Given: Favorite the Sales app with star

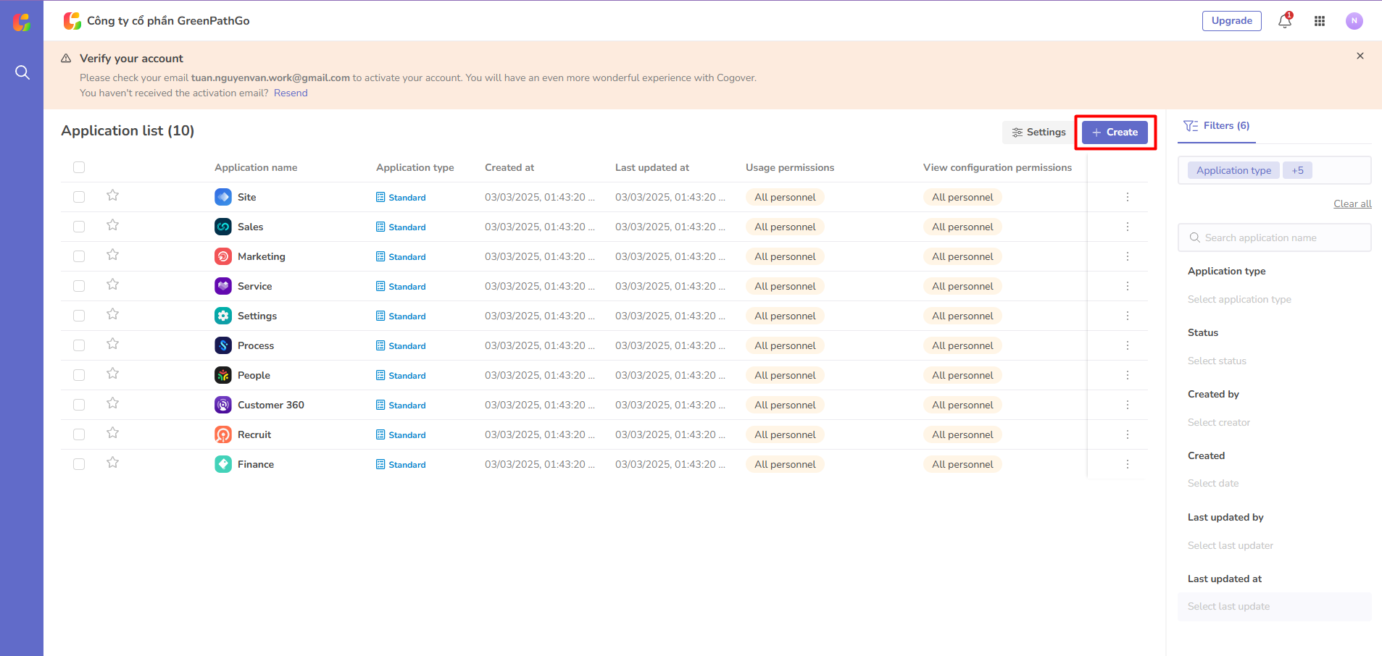Looking at the screenshot, I should [112, 226].
